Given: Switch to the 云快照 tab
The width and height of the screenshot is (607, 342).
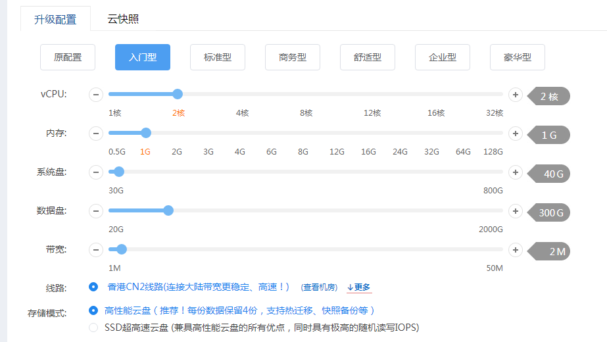Looking at the screenshot, I should point(123,18).
